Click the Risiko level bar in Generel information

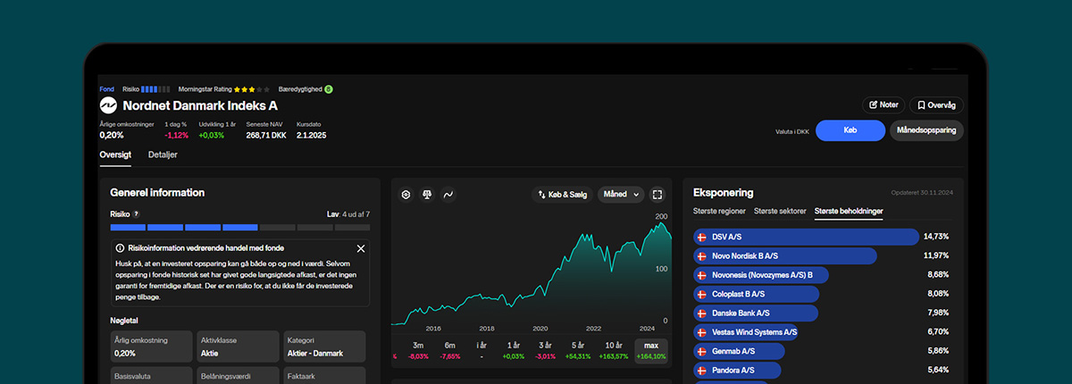pos(239,228)
